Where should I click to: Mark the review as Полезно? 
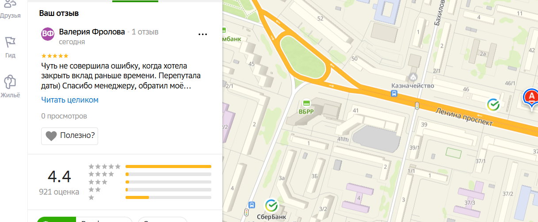point(70,136)
